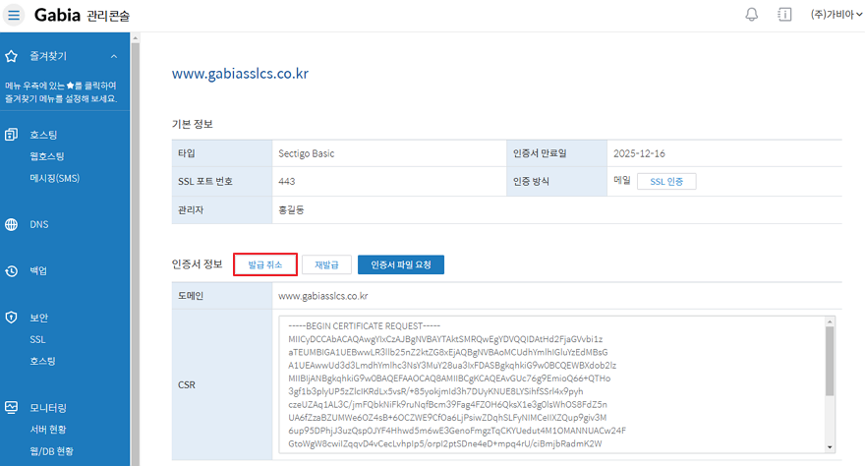
Task: Click the BEGIN CERTIFICATE REQUEST line
Action: click(x=364, y=326)
